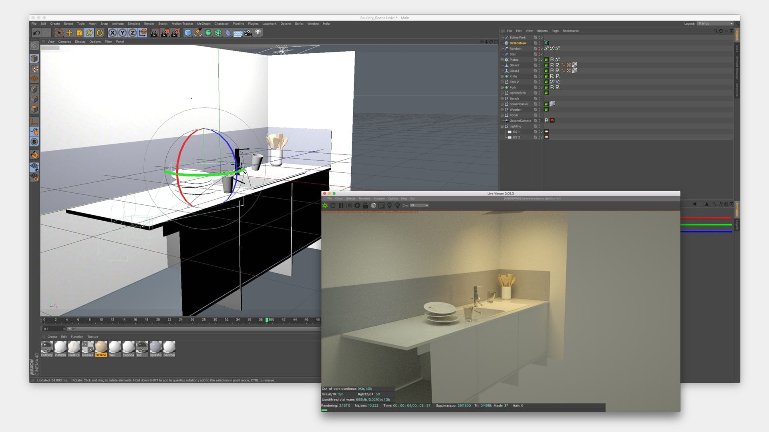
Task: Select the Texture mode checkered cube icon
Action: [34, 69]
